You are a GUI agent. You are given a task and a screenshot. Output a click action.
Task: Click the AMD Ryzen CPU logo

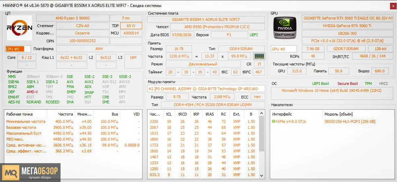pos(20,27)
